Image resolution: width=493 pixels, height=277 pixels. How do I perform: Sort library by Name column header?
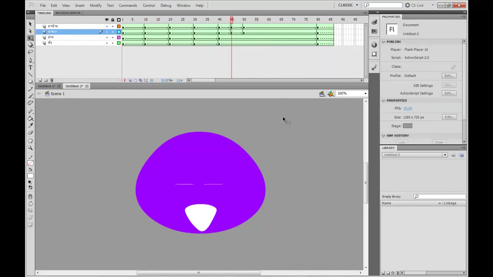[x=411, y=203]
